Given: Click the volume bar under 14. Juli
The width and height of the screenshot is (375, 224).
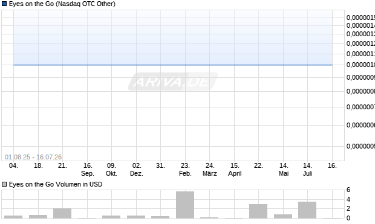Looking at the screenshot, I should 307,210.
